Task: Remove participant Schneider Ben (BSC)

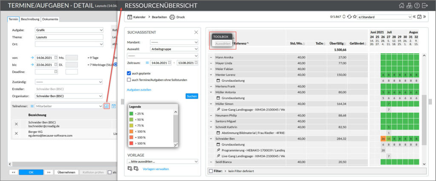Action: click(16, 124)
